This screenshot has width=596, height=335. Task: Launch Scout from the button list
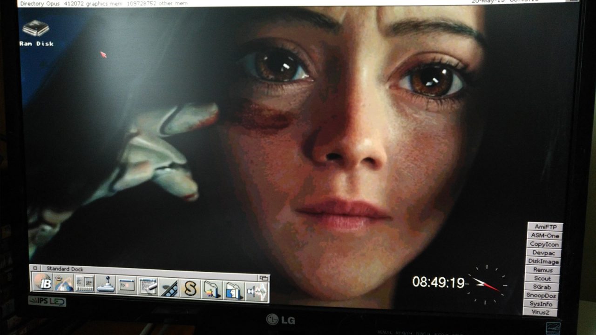542,278
